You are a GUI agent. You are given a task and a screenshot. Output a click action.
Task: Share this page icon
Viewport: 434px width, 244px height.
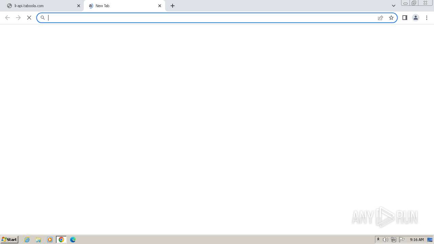(380, 18)
